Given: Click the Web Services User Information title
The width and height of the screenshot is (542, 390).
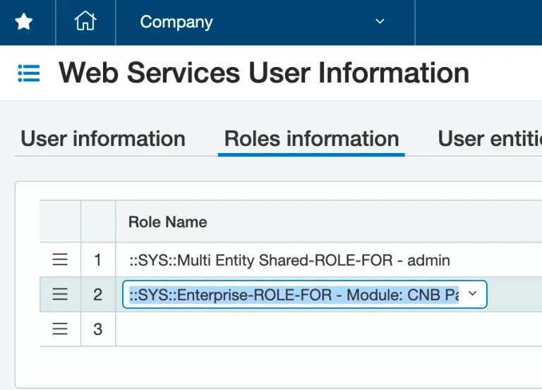Looking at the screenshot, I should 264,73.
